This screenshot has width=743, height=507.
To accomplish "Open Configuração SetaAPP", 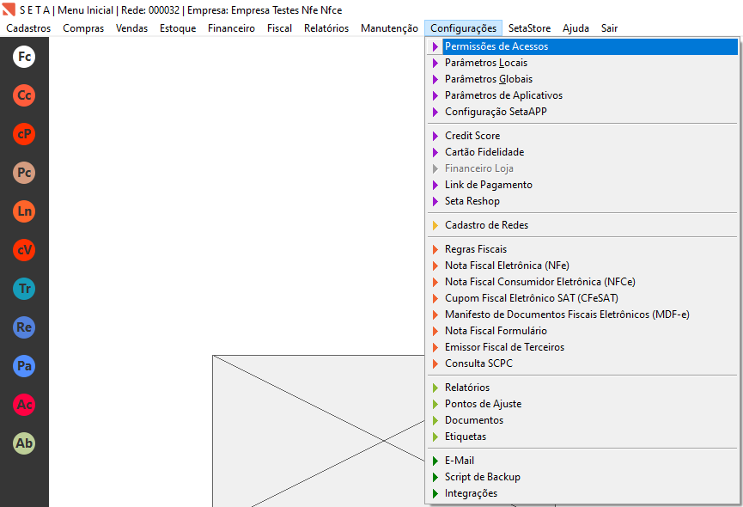I will point(583,112).
